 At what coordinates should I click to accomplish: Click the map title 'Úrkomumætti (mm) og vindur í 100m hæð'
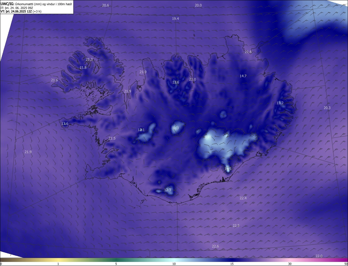click(x=43, y=4)
